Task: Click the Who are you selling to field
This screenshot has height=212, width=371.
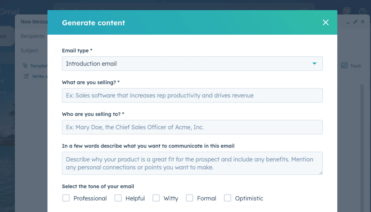Action: click(x=192, y=127)
